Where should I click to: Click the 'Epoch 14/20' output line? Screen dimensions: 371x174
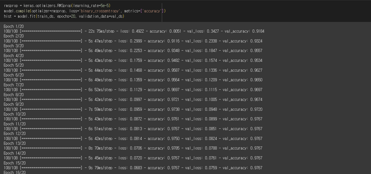15,153
